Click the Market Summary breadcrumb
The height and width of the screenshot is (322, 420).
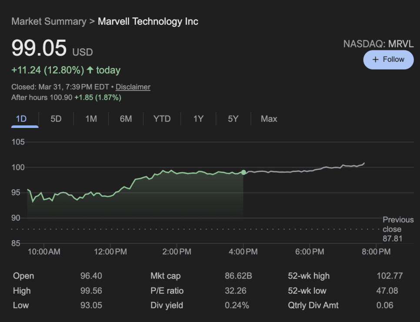pyautogui.click(x=49, y=21)
